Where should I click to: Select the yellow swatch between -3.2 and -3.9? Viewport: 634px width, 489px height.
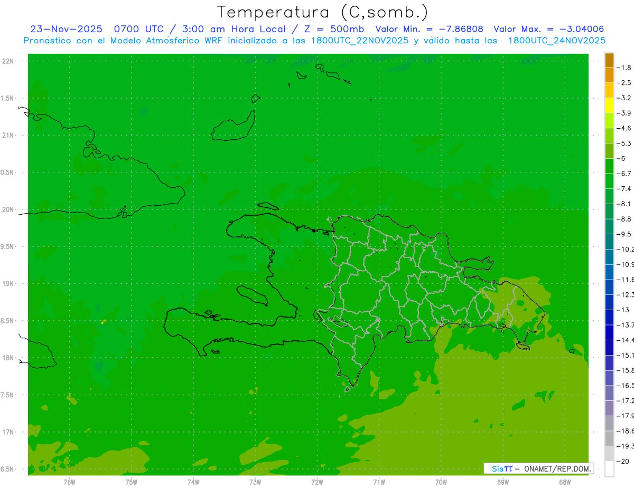(609, 106)
